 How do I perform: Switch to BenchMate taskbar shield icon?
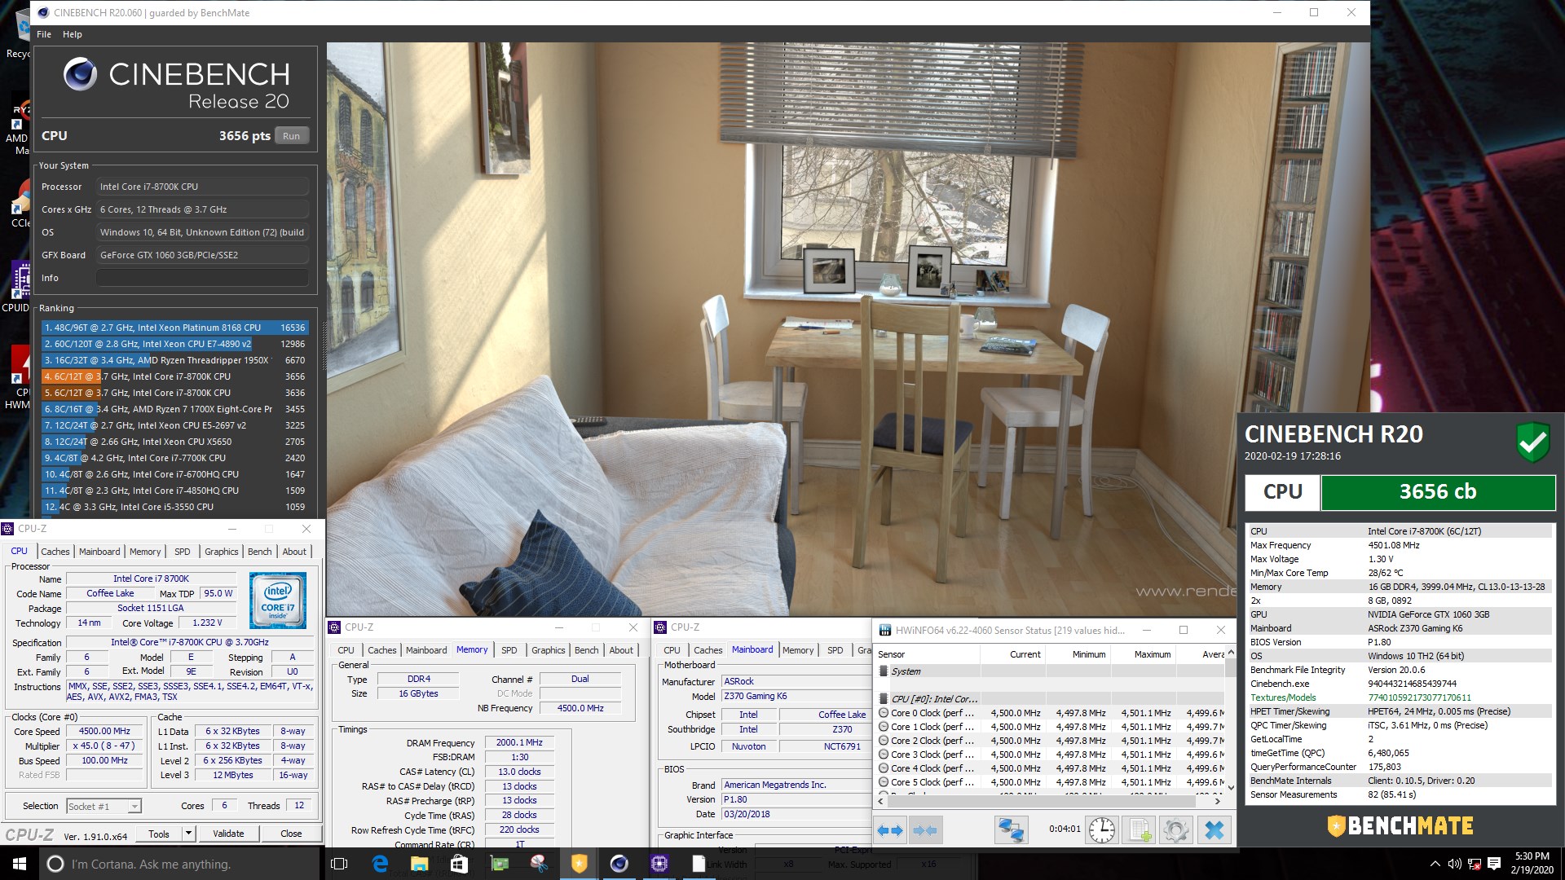579,864
